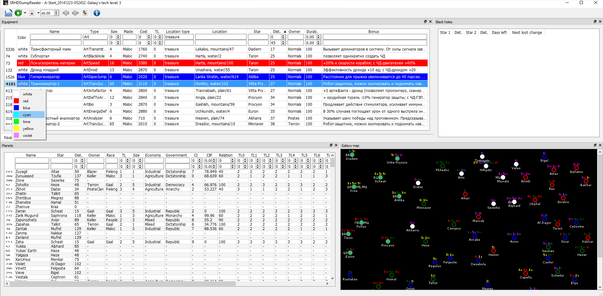Close the Equipment panel
The width and height of the screenshot is (603, 296).
click(430, 22)
